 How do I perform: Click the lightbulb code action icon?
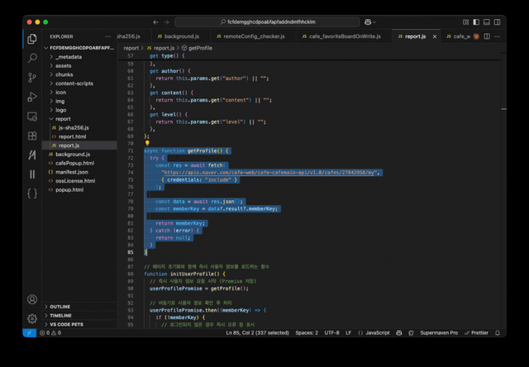tap(147, 143)
